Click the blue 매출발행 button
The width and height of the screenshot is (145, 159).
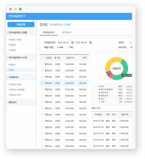[x=21, y=24]
